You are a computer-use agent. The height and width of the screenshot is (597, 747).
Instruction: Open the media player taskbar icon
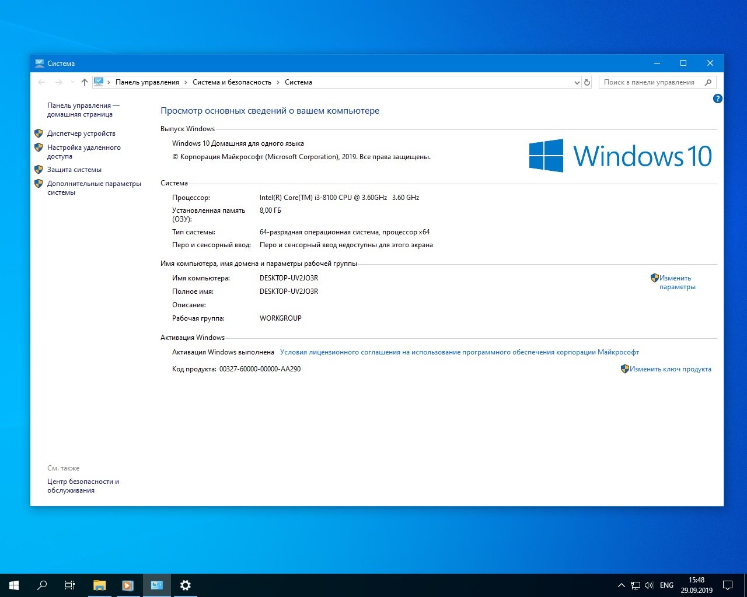coord(128,585)
